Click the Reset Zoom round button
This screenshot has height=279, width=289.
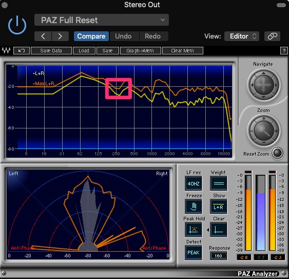click(x=278, y=153)
